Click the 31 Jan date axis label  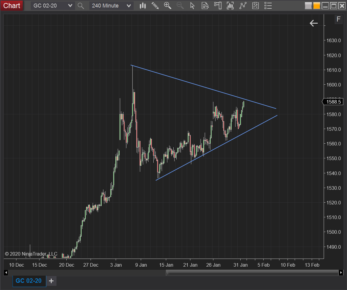coord(241,265)
